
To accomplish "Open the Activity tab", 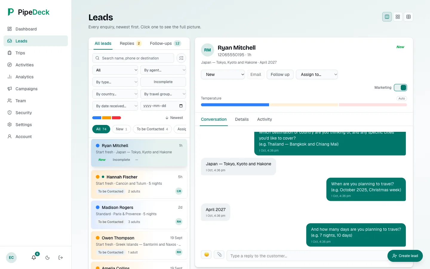I will click(265, 119).
